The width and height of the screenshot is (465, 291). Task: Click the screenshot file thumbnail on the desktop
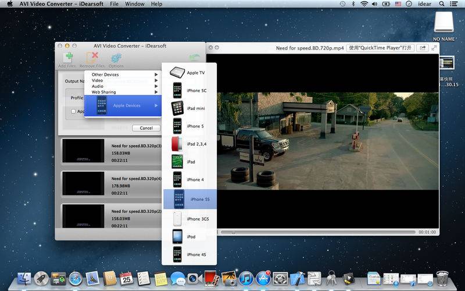(x=446, y=63)
